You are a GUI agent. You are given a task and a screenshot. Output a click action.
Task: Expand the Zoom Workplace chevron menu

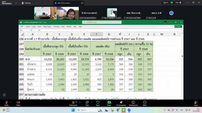14,3
